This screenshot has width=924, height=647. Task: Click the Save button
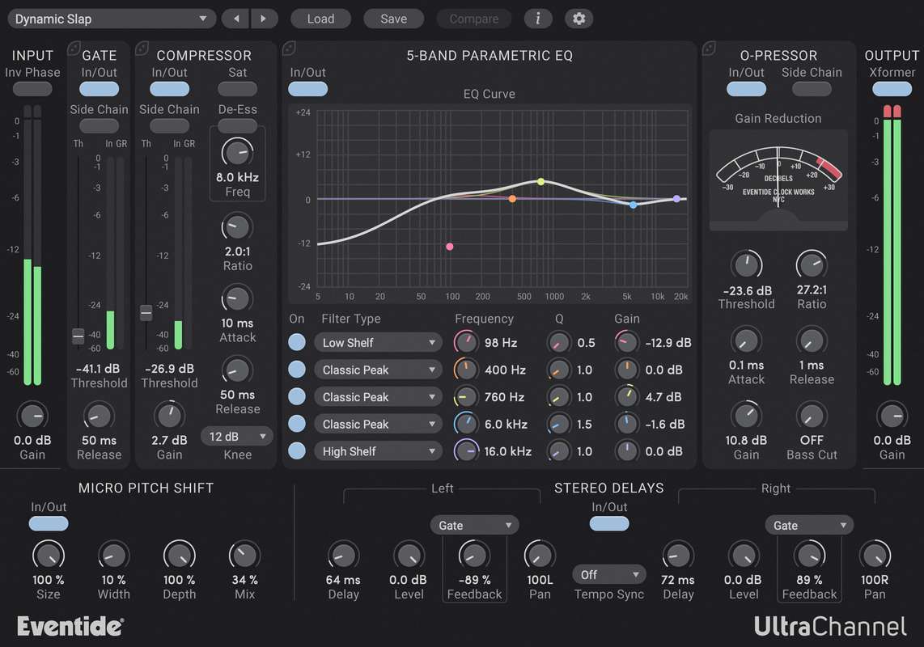(x=393, y=19)
